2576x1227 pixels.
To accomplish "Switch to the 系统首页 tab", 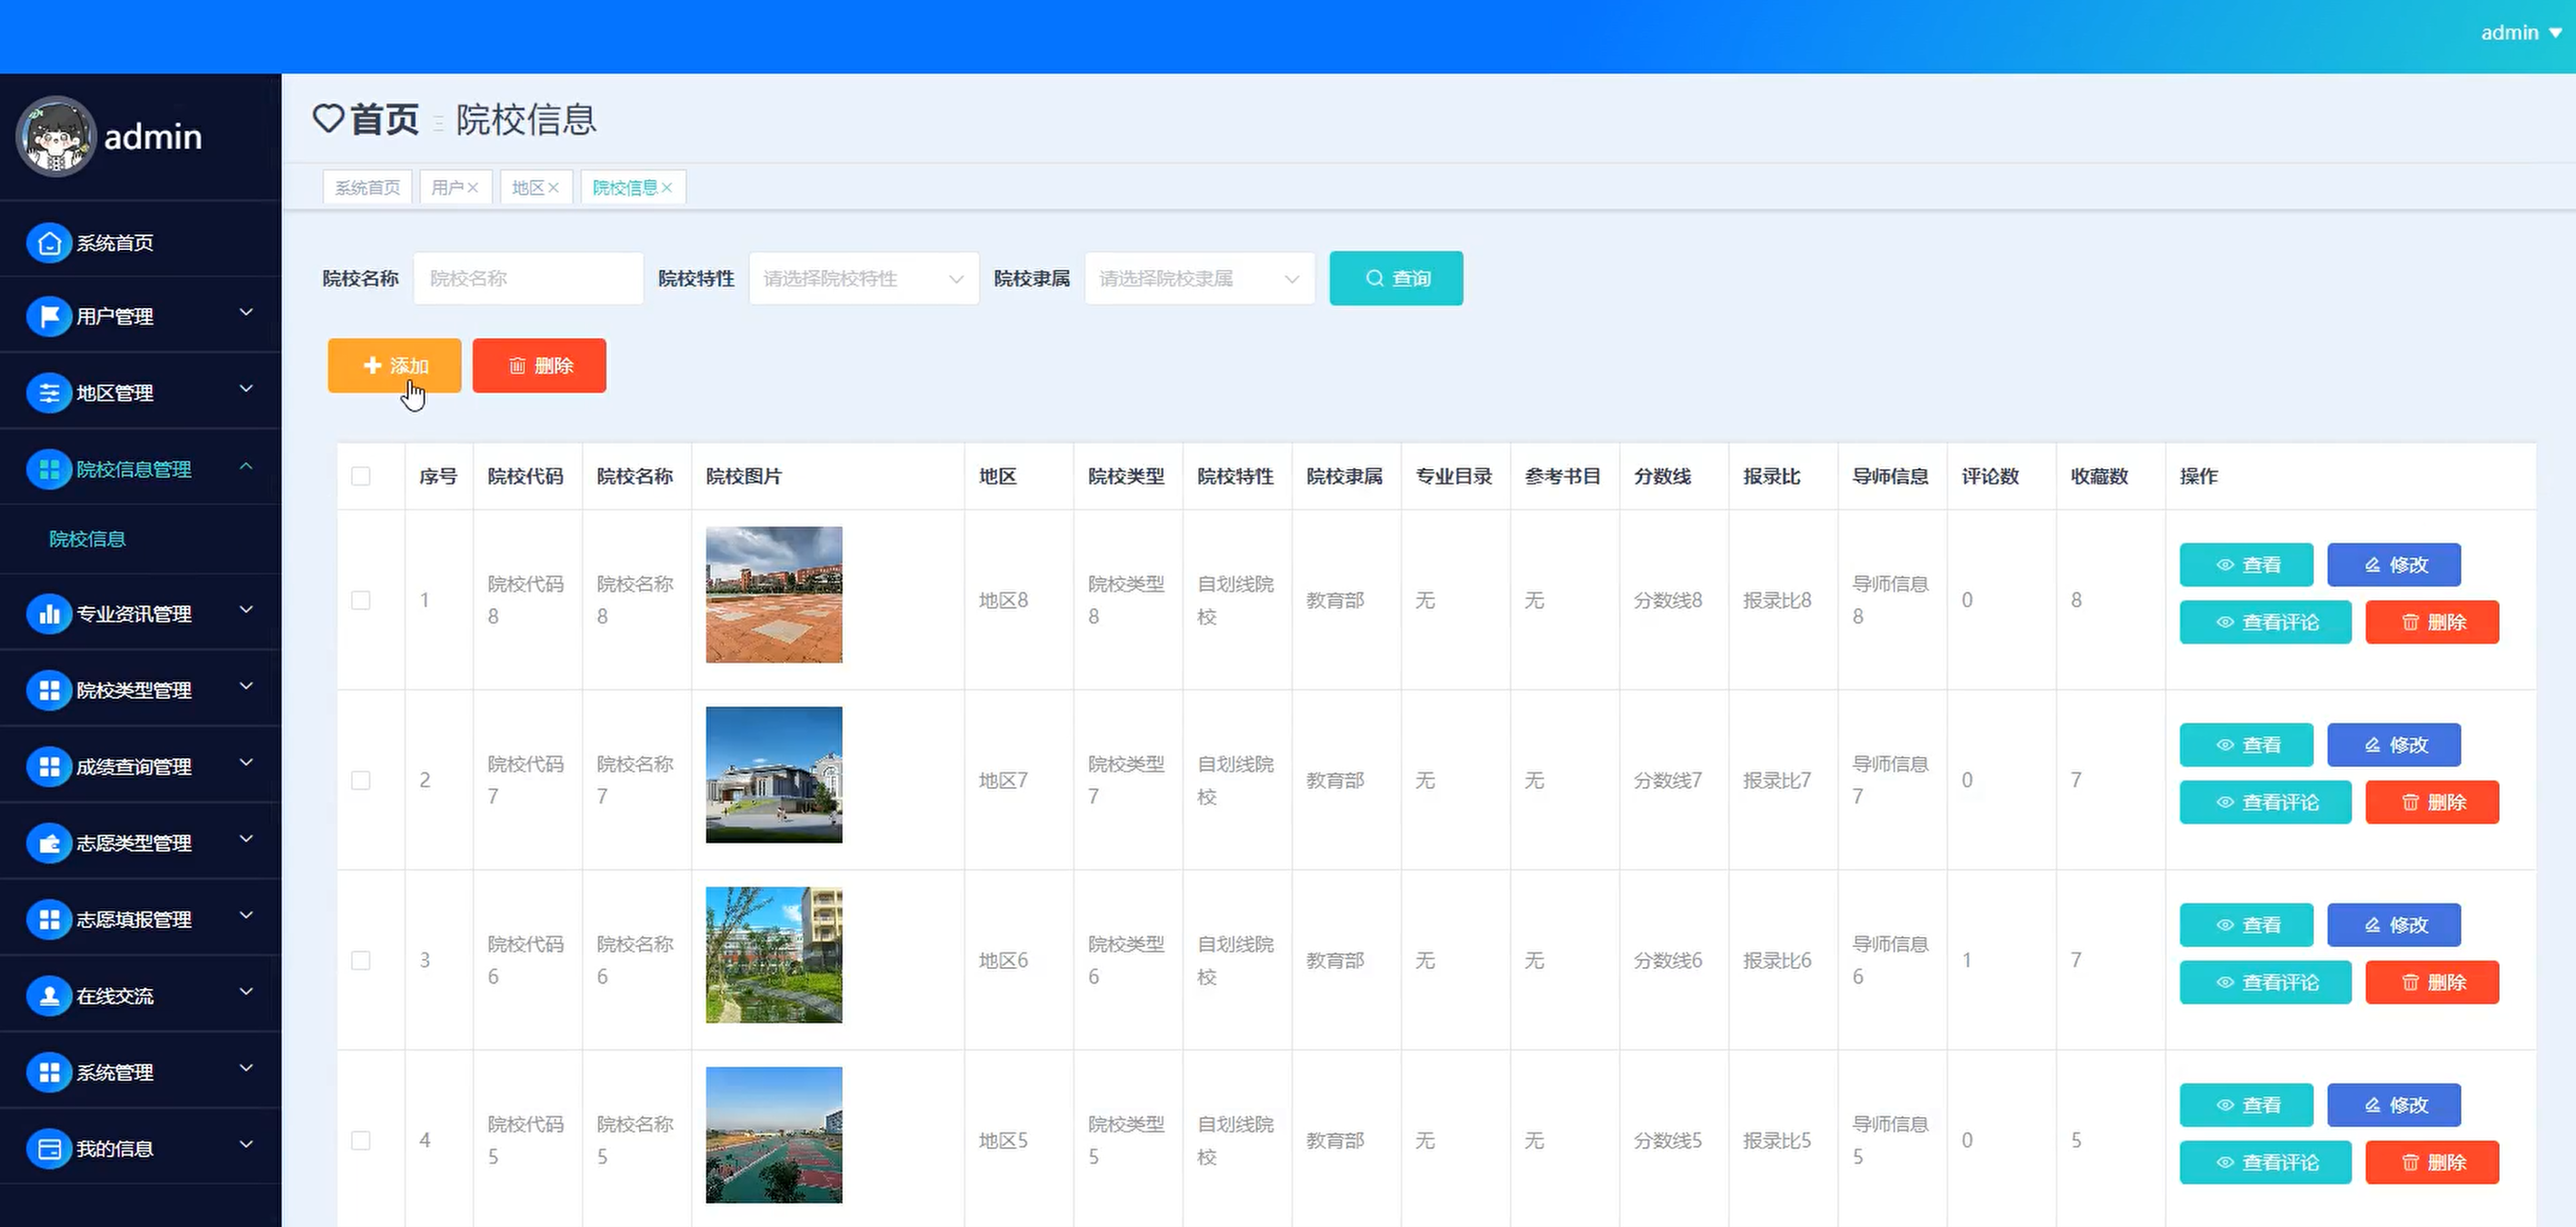I will click(x=367, y=188).
